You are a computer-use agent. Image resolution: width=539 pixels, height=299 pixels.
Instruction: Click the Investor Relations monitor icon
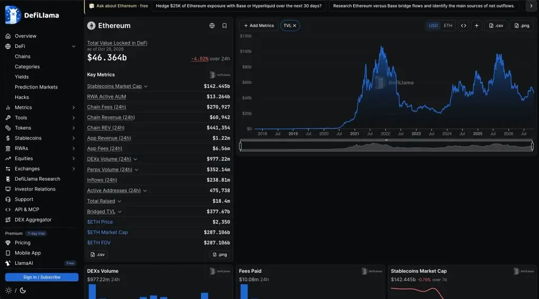pos(8,189)
